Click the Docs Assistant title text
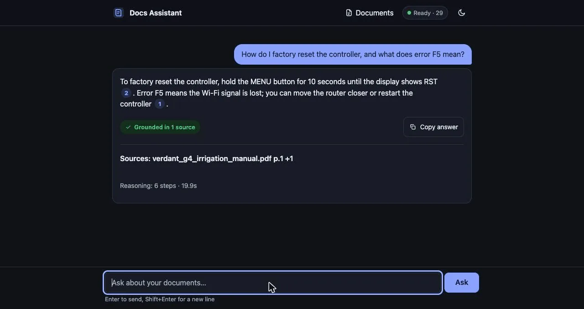 coord(156,13)
